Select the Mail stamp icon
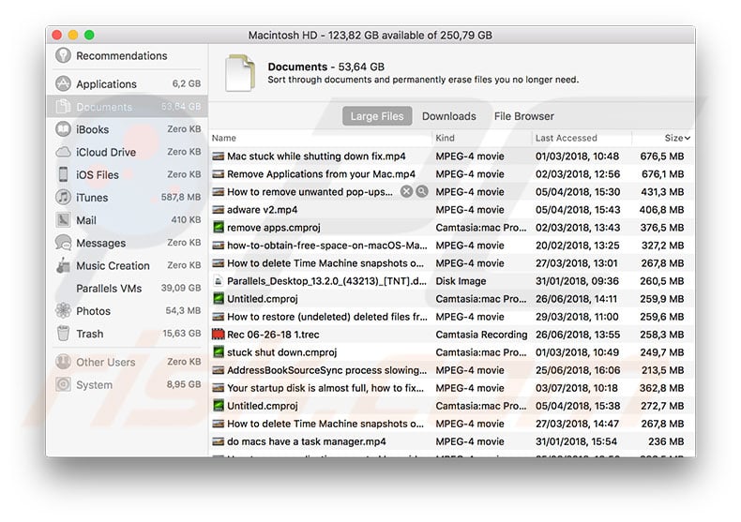Screen dimensions: 741x522 (x=63, y=220)
